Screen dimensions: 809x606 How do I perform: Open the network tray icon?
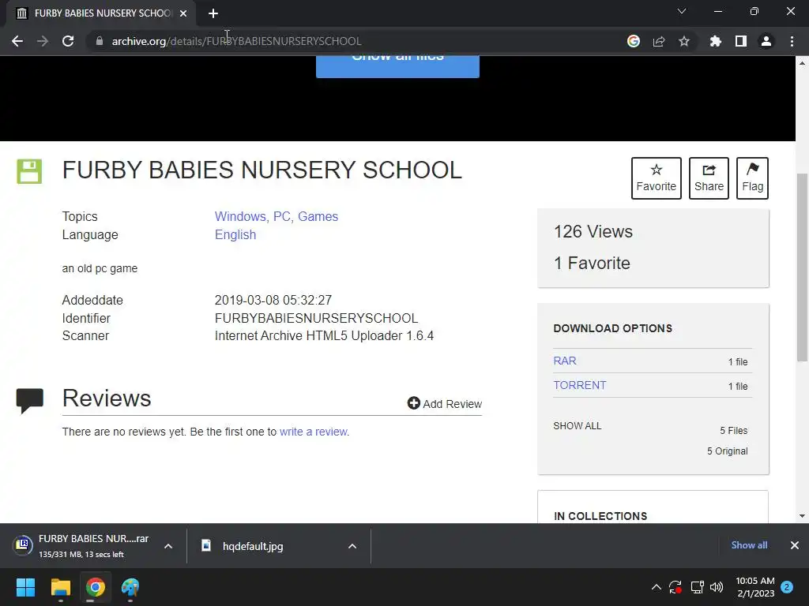[x=697, y=587]
